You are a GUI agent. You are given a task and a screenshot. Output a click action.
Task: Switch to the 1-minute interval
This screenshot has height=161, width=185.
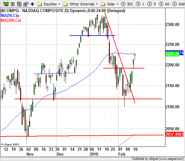(x=140, y=4)
